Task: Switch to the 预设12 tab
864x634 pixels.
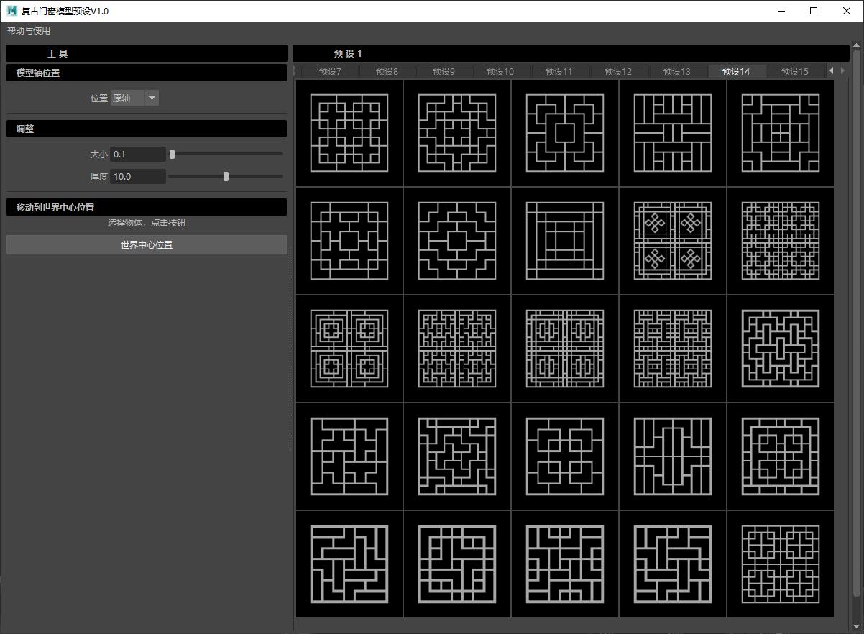Action: click(617, 71)
